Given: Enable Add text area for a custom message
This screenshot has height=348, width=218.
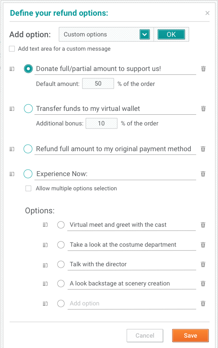Looking at the screenshot, I should pyautogui.click(x=12, y=49).
